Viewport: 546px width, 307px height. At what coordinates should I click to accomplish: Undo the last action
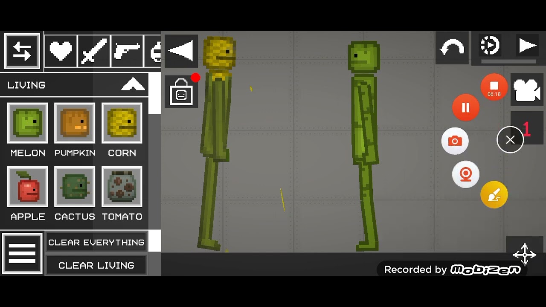(452, 48)
